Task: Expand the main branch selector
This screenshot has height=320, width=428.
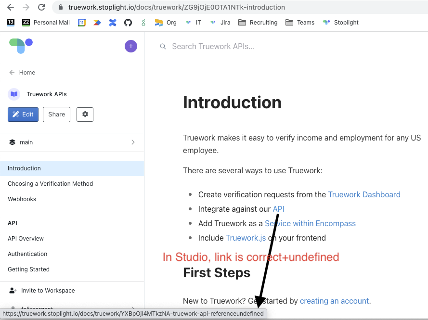Action: coord(72,142)
